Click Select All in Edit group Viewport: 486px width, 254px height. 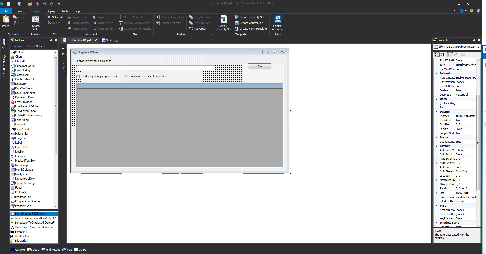[55, 17]
